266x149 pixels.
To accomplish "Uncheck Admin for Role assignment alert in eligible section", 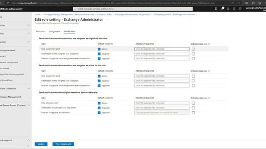I will tap(99, 49).
